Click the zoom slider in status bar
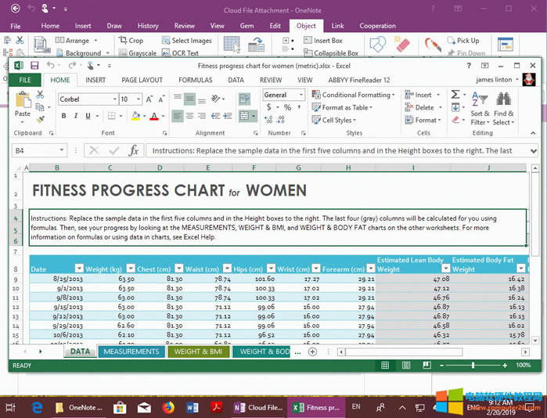 [x=473, y=366]
